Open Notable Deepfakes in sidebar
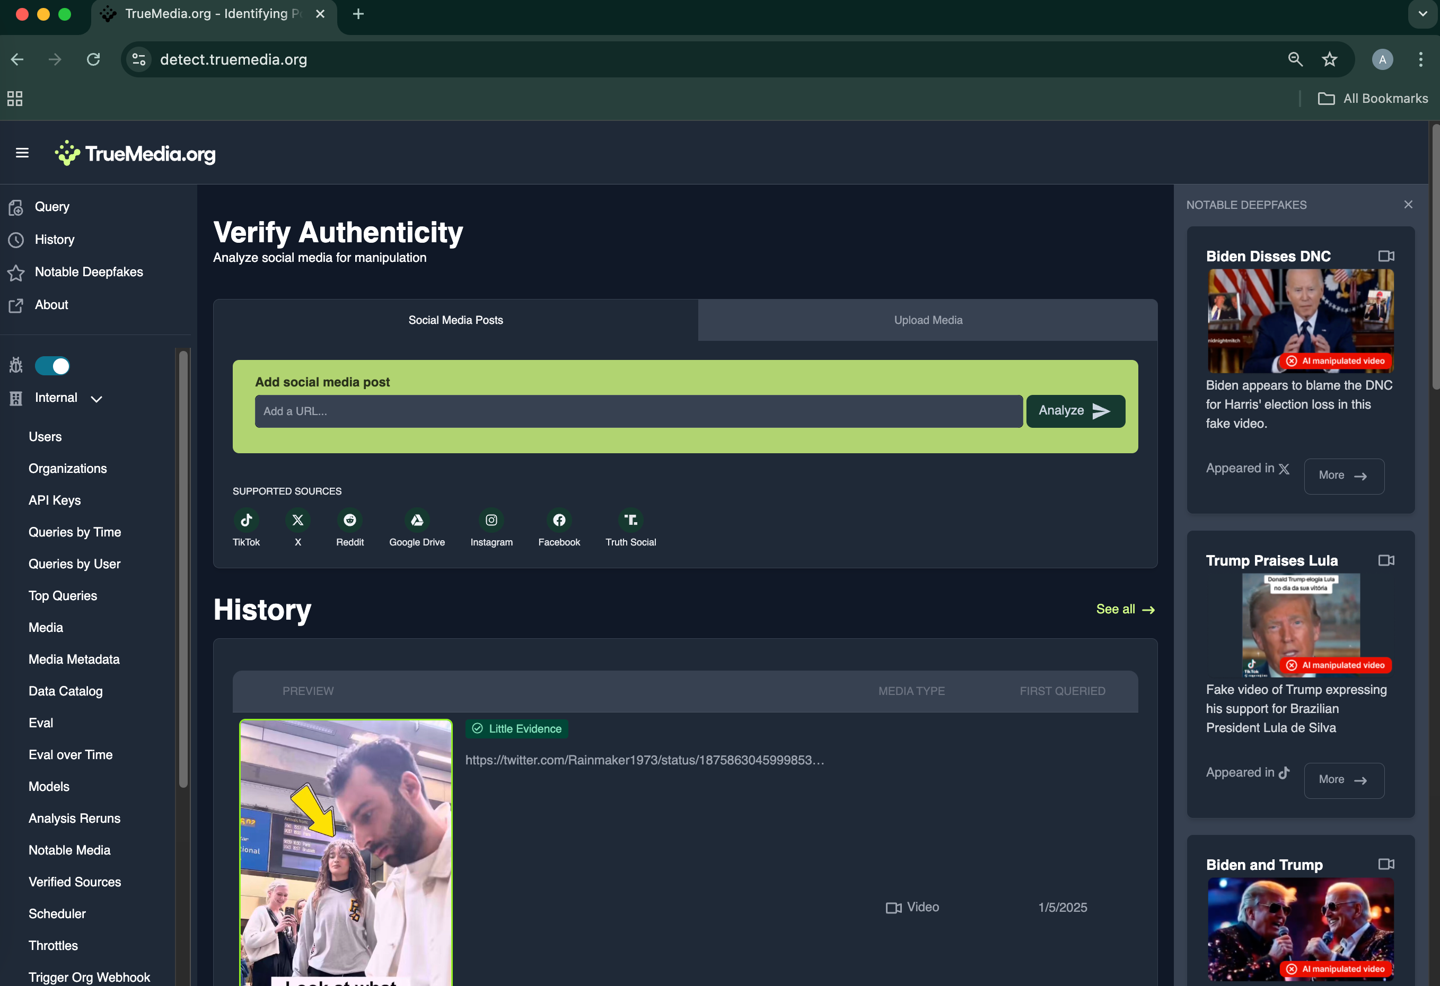 click(x=89, y=272)
